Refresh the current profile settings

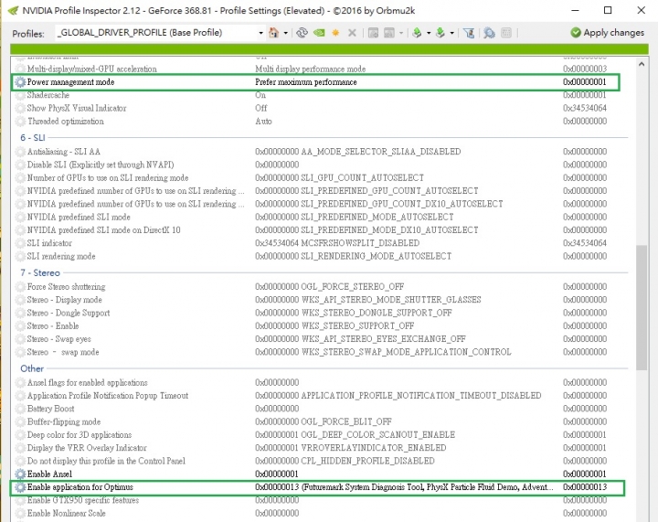[302, 32]
